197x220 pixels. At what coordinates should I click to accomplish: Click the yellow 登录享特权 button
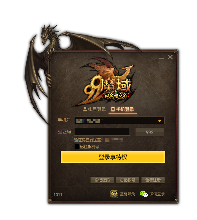113,157
